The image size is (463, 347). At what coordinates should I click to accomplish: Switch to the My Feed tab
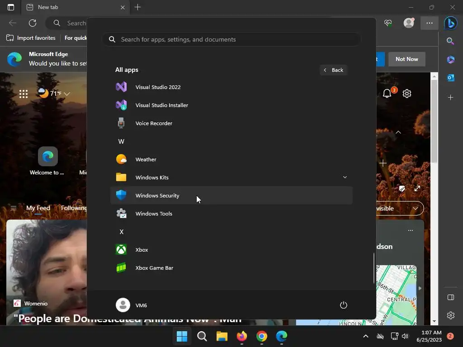(38, 208)
